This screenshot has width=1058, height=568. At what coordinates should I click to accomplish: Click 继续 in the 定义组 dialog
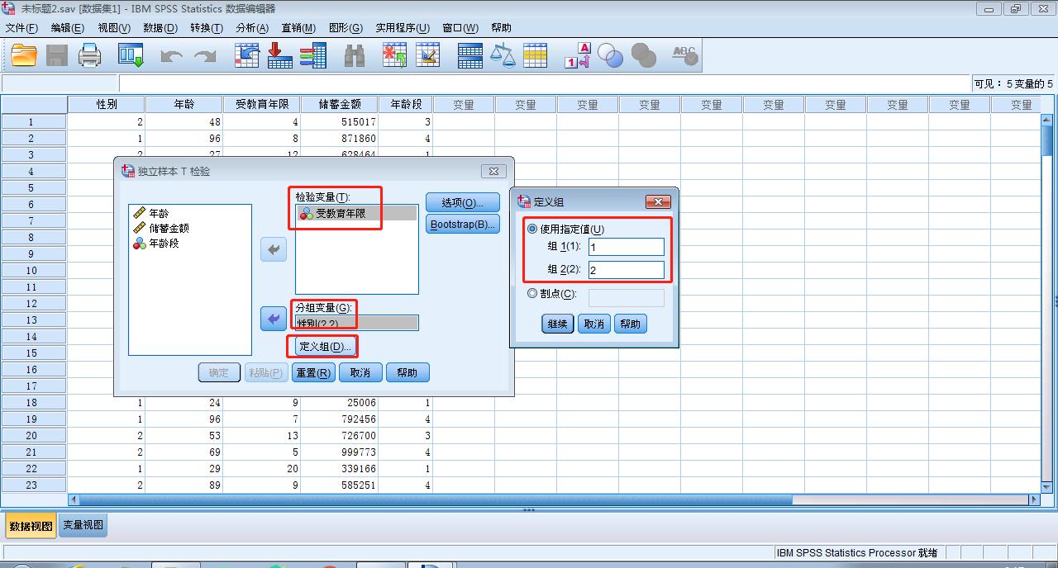pyautogui.click(x=558, y=324)
